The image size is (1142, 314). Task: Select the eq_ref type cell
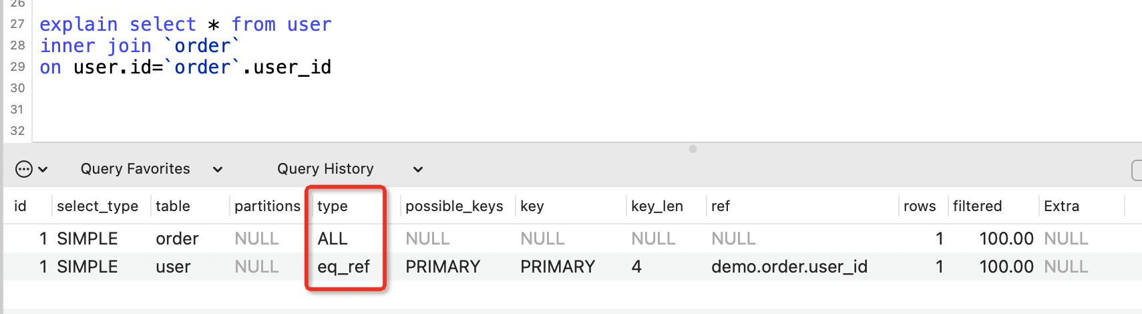point(343,267)
